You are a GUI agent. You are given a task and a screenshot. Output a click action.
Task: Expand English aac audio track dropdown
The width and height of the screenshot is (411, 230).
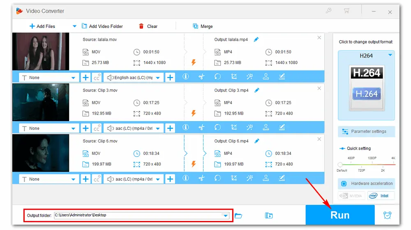pyautogui.click(x=158, y=78)
